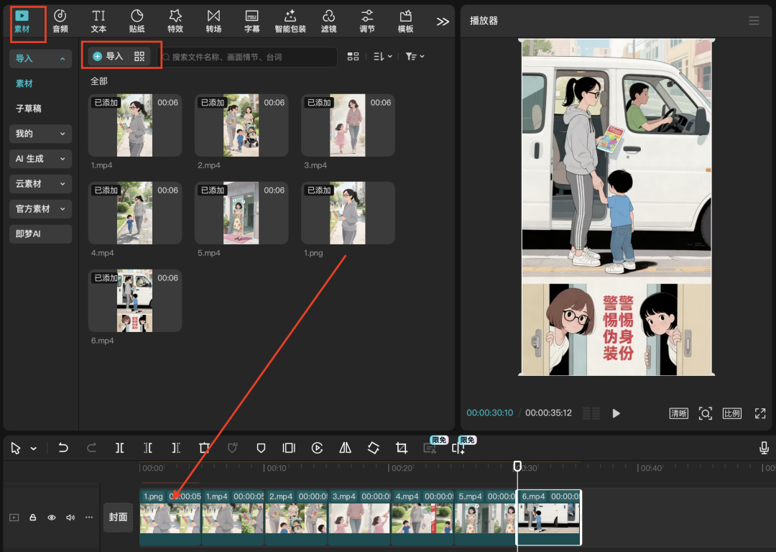This screenshot has height=552, width=776.
Task: Click the mirror flip icon
Action: (345, 448)
